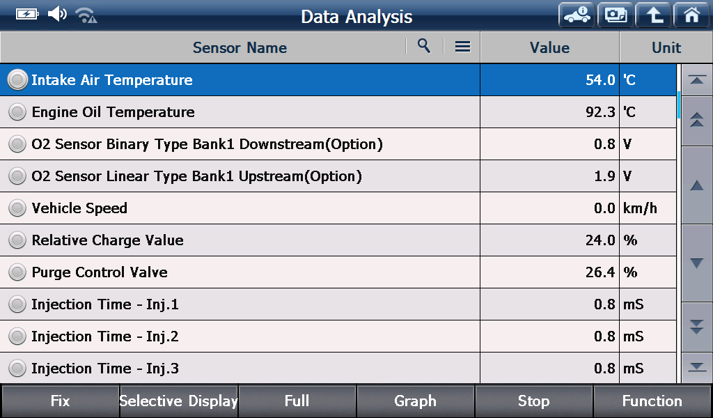The height and width of the screenshot is (418, 713).
Task: Page down in the sensor list
Action: click(696, 327)
